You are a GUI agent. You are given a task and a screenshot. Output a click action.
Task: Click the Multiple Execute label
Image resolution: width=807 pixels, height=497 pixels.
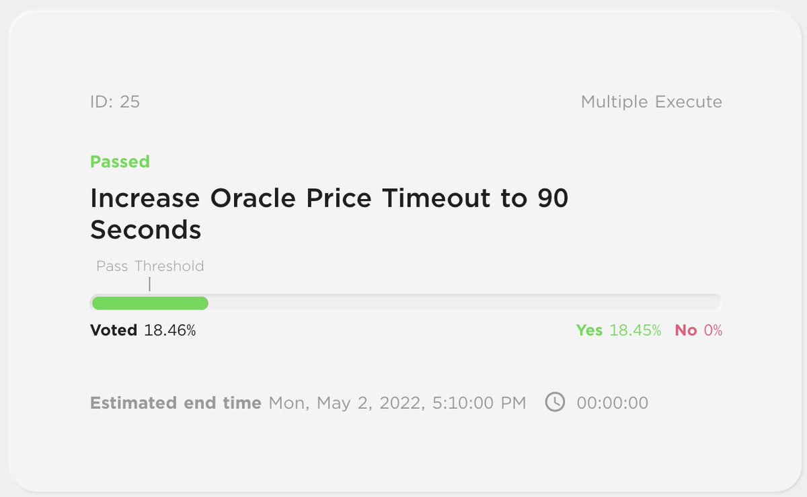click(652, 102)
